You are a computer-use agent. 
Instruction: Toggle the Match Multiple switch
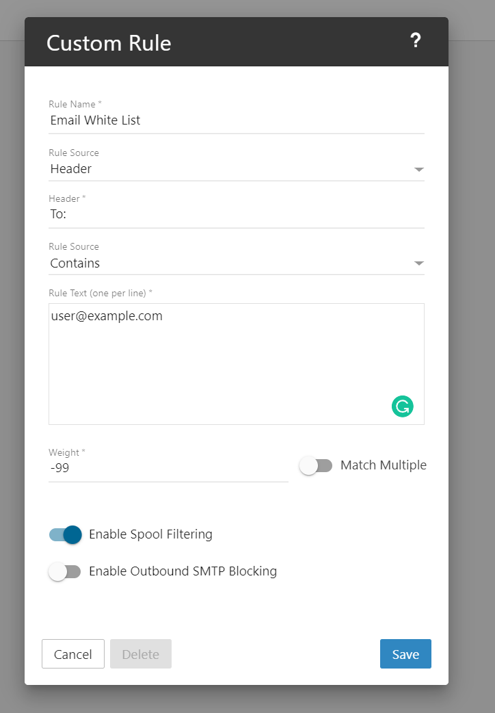click(316, 466)
